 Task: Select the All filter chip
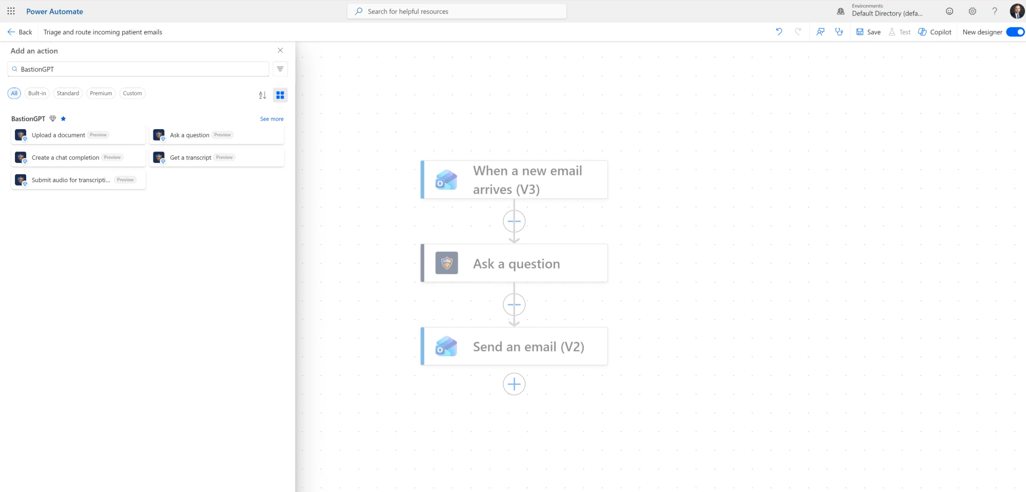click(x=14, y=93)
